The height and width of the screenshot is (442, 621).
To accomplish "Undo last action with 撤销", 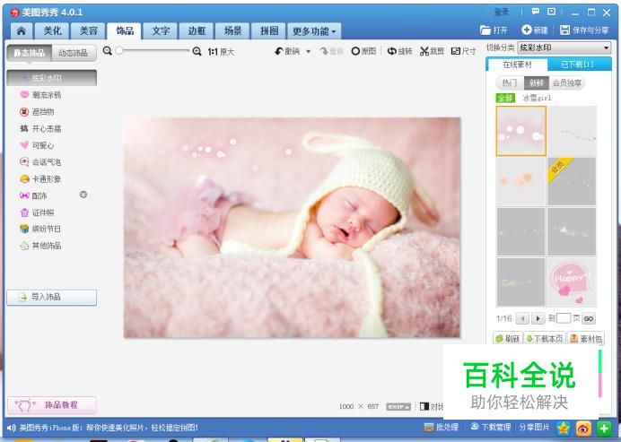I will click(287, 51).
